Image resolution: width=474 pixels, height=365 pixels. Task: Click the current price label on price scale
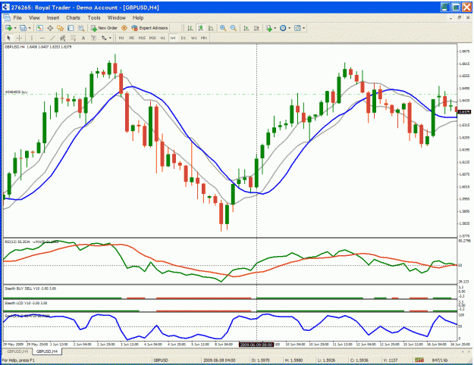[464, 112]
